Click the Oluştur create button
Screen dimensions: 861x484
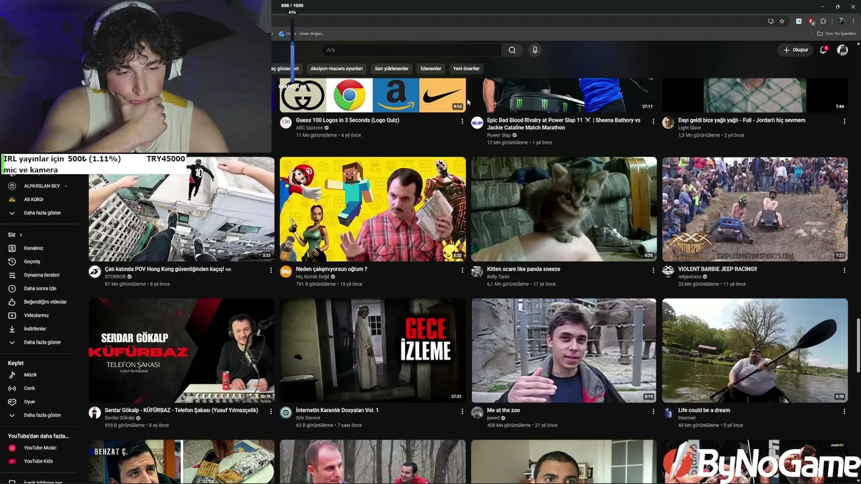tap(795, 50)
